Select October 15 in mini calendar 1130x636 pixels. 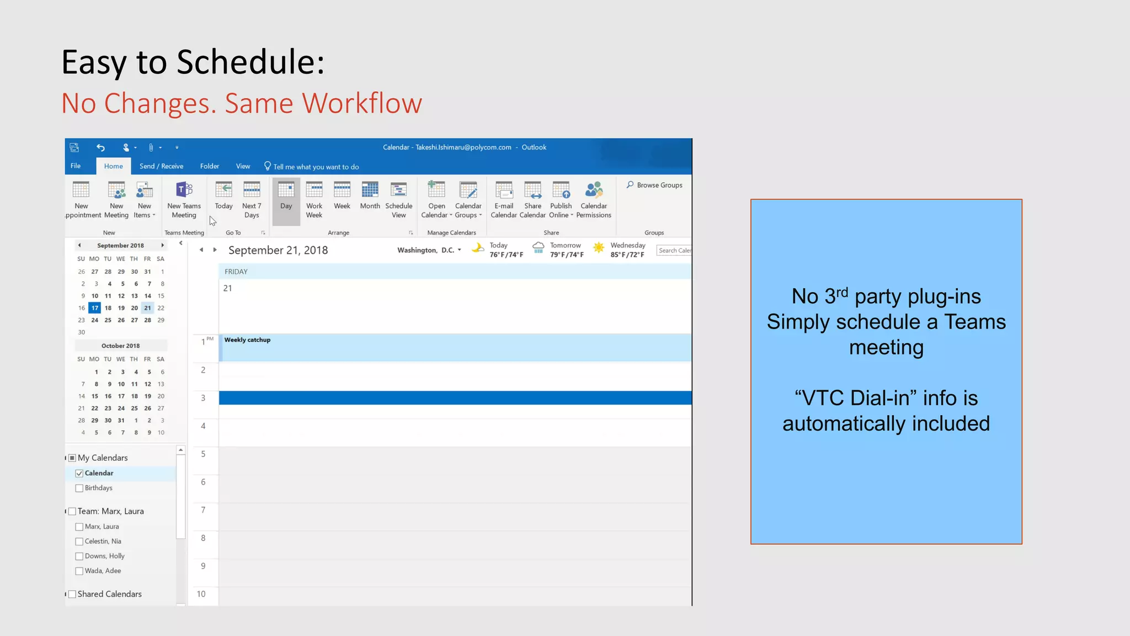point(95,396)
